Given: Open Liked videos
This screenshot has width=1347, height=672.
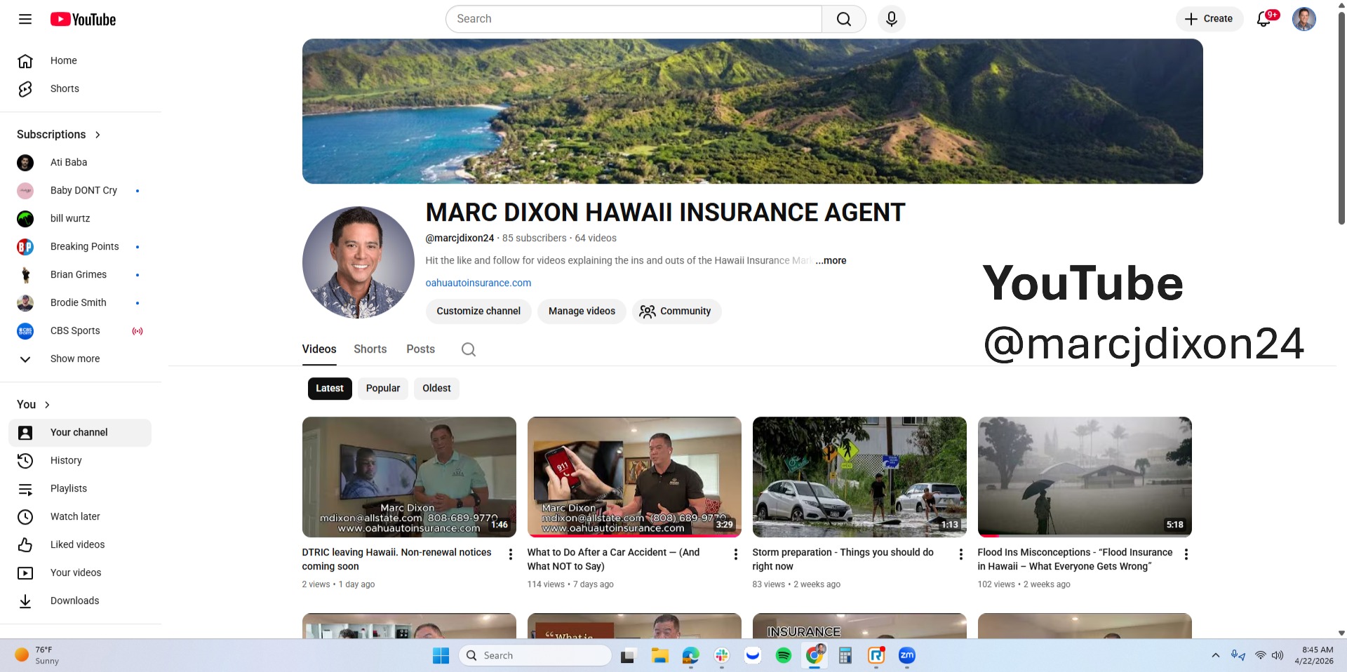Looking at the screenshot, I should coord(81,545).
